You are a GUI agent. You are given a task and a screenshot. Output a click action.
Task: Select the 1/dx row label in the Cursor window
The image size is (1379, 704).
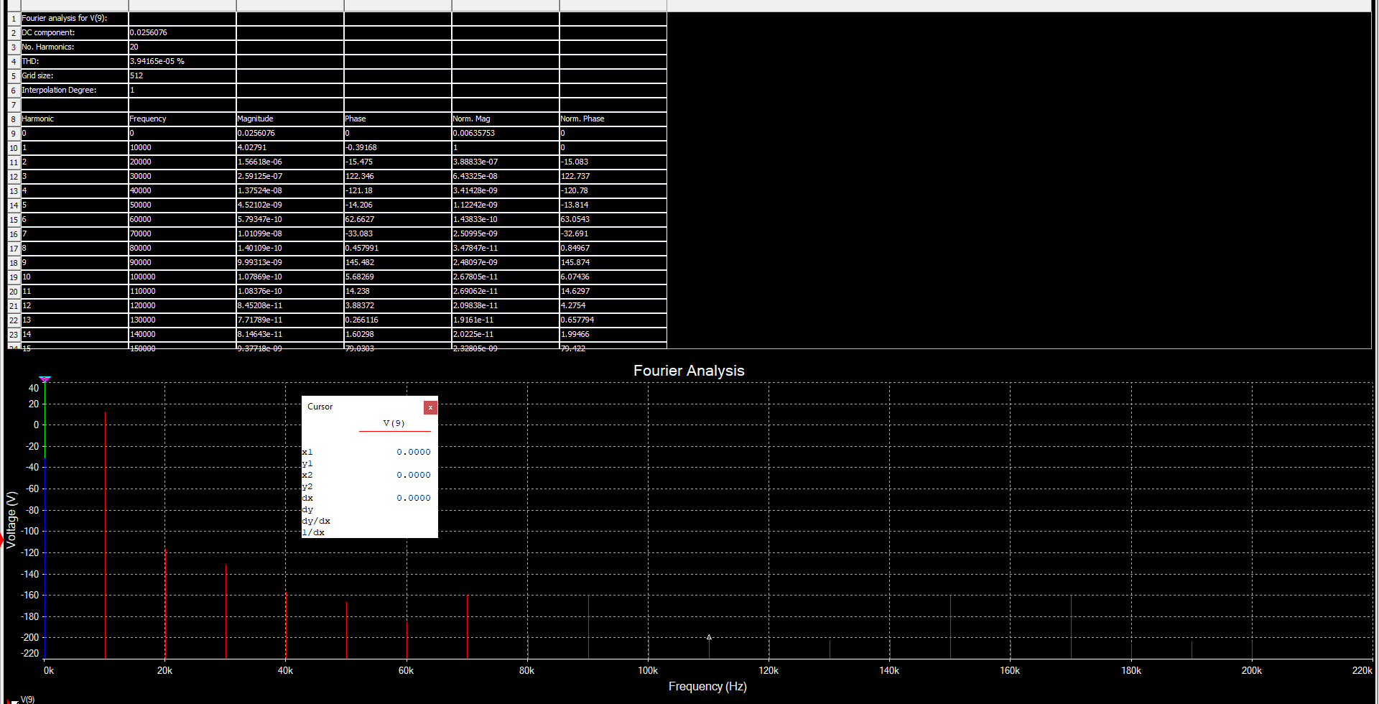[x=313, y=532]
